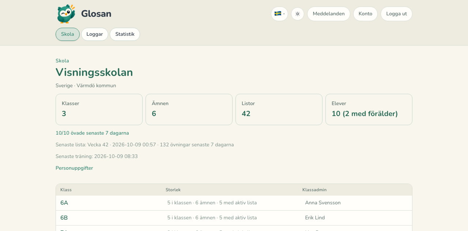Toggle the light/dark theme sun icon
The height and width of the screenshot is (231, 468).
298,14
